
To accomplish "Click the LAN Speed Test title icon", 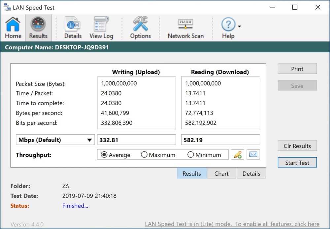I will [x=7, y=7].
